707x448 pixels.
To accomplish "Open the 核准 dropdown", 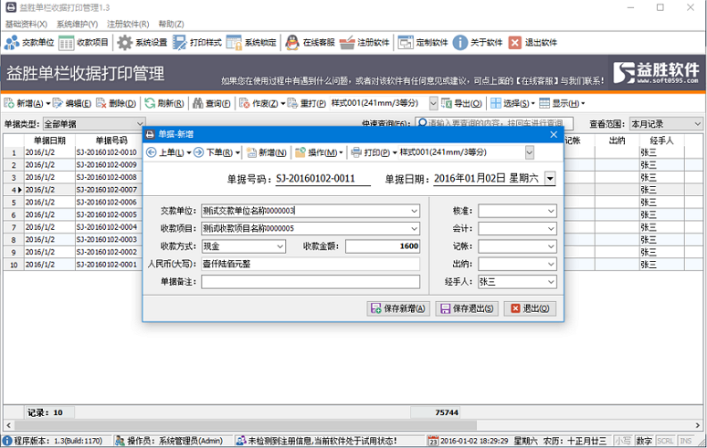I will coord(551,211).
